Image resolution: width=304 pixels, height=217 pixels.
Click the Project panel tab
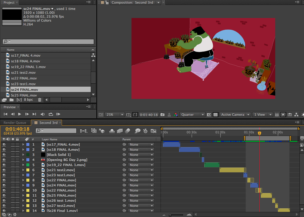(x=9, y=2)
